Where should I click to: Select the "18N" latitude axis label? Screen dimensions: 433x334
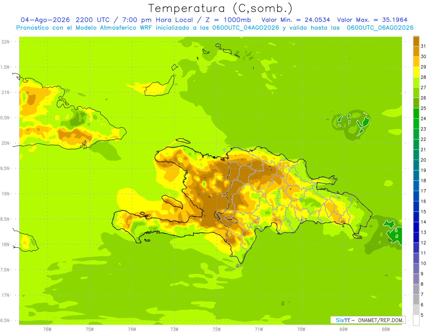[5, 244]
